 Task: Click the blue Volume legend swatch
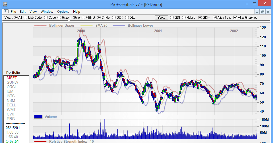(x=38, y=117)
